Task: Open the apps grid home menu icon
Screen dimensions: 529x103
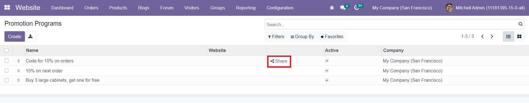Action: (7, 8)
